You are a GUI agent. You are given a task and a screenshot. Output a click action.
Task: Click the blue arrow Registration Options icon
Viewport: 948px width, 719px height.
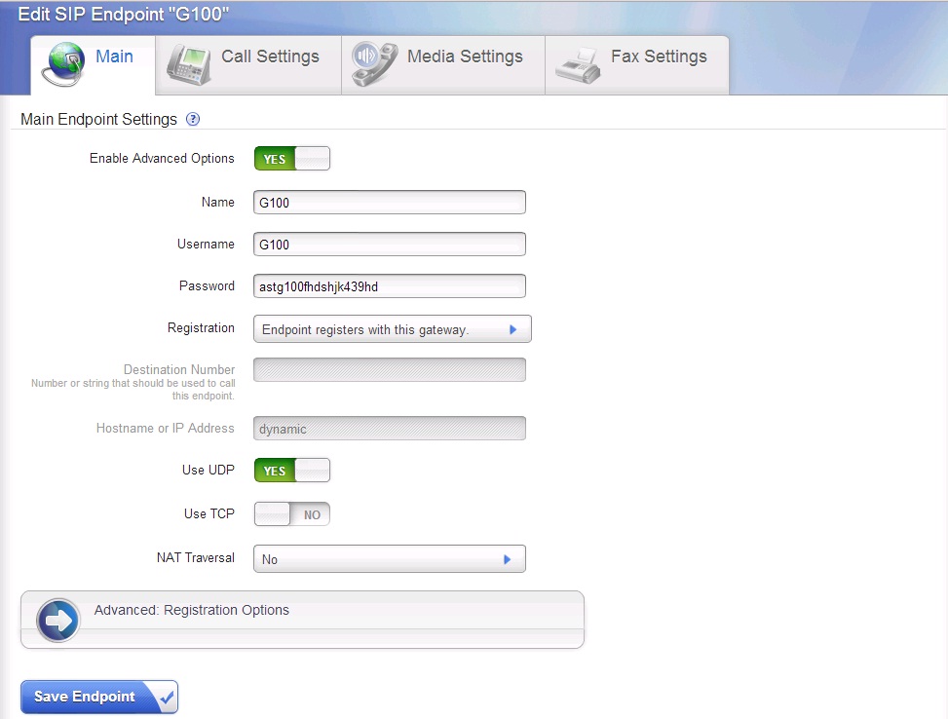pos(58,620)
